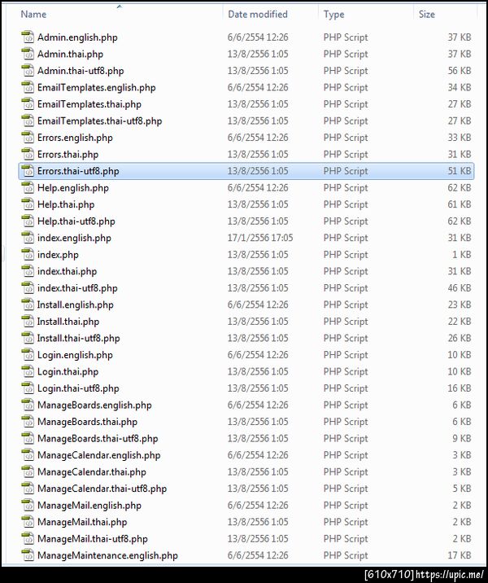488x583 pixels.
Task: Select the ManageMail.thai-utf8.php file name
Action: coord(93,539)
